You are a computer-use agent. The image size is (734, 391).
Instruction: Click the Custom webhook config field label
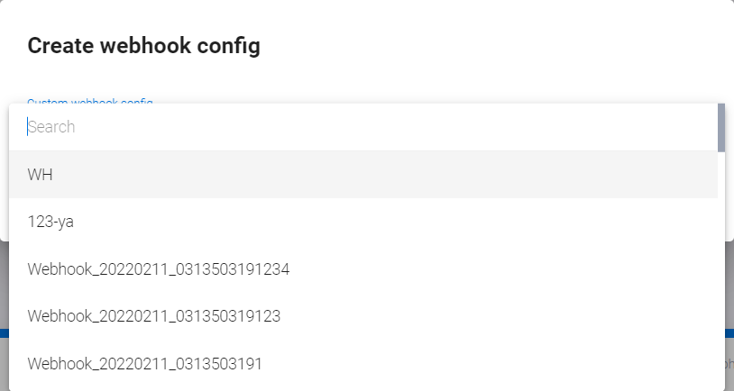(x=90, y=101)
